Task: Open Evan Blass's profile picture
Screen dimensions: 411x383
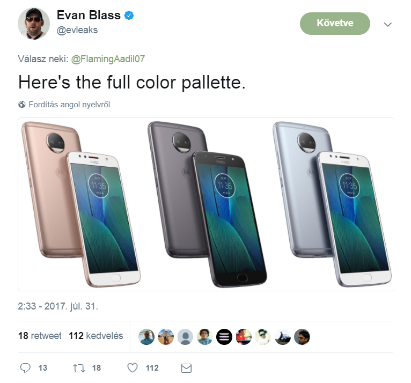Action: click(33, 24)
